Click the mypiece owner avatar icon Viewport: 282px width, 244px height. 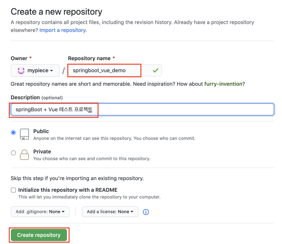pos(21,70)
